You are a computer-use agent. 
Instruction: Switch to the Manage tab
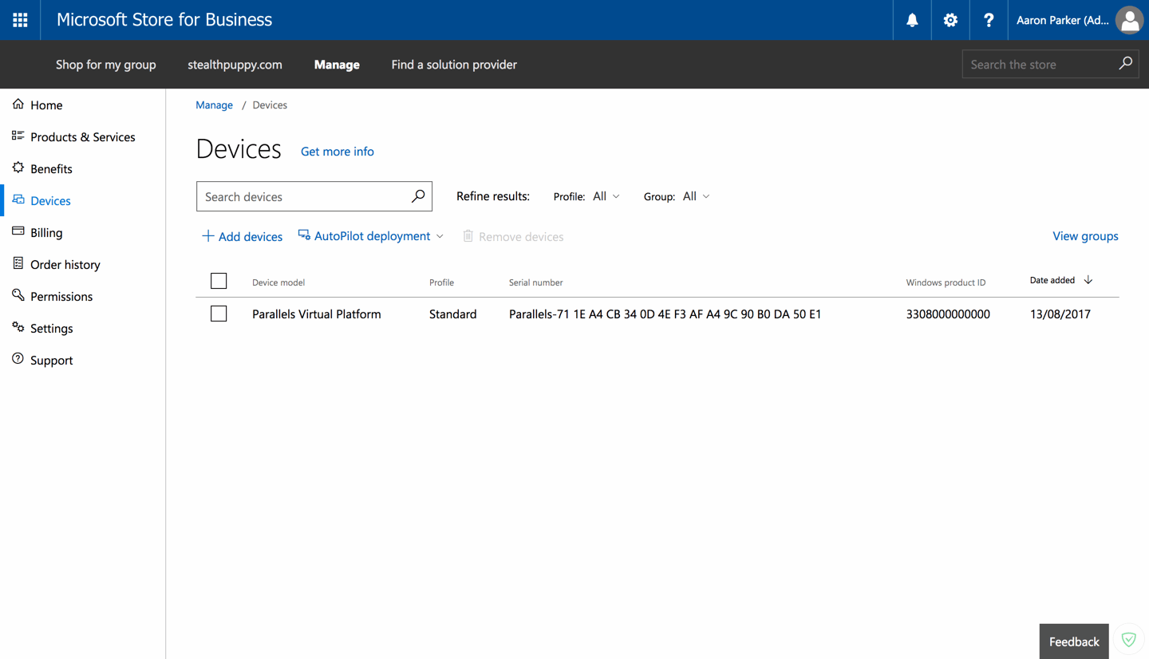[x=337, y=65]
